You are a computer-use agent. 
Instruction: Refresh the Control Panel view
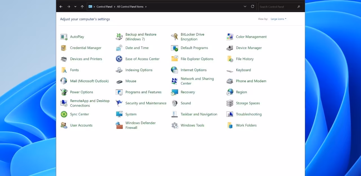tap(252, 6)
